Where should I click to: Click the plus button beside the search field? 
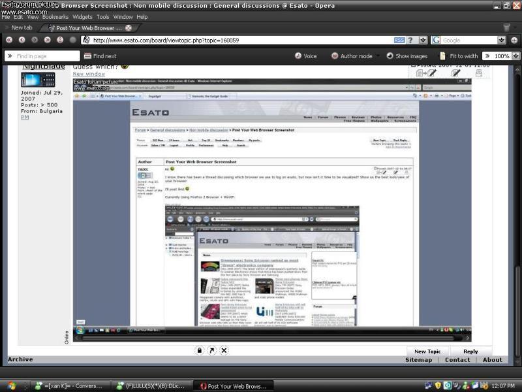(514, 40)
